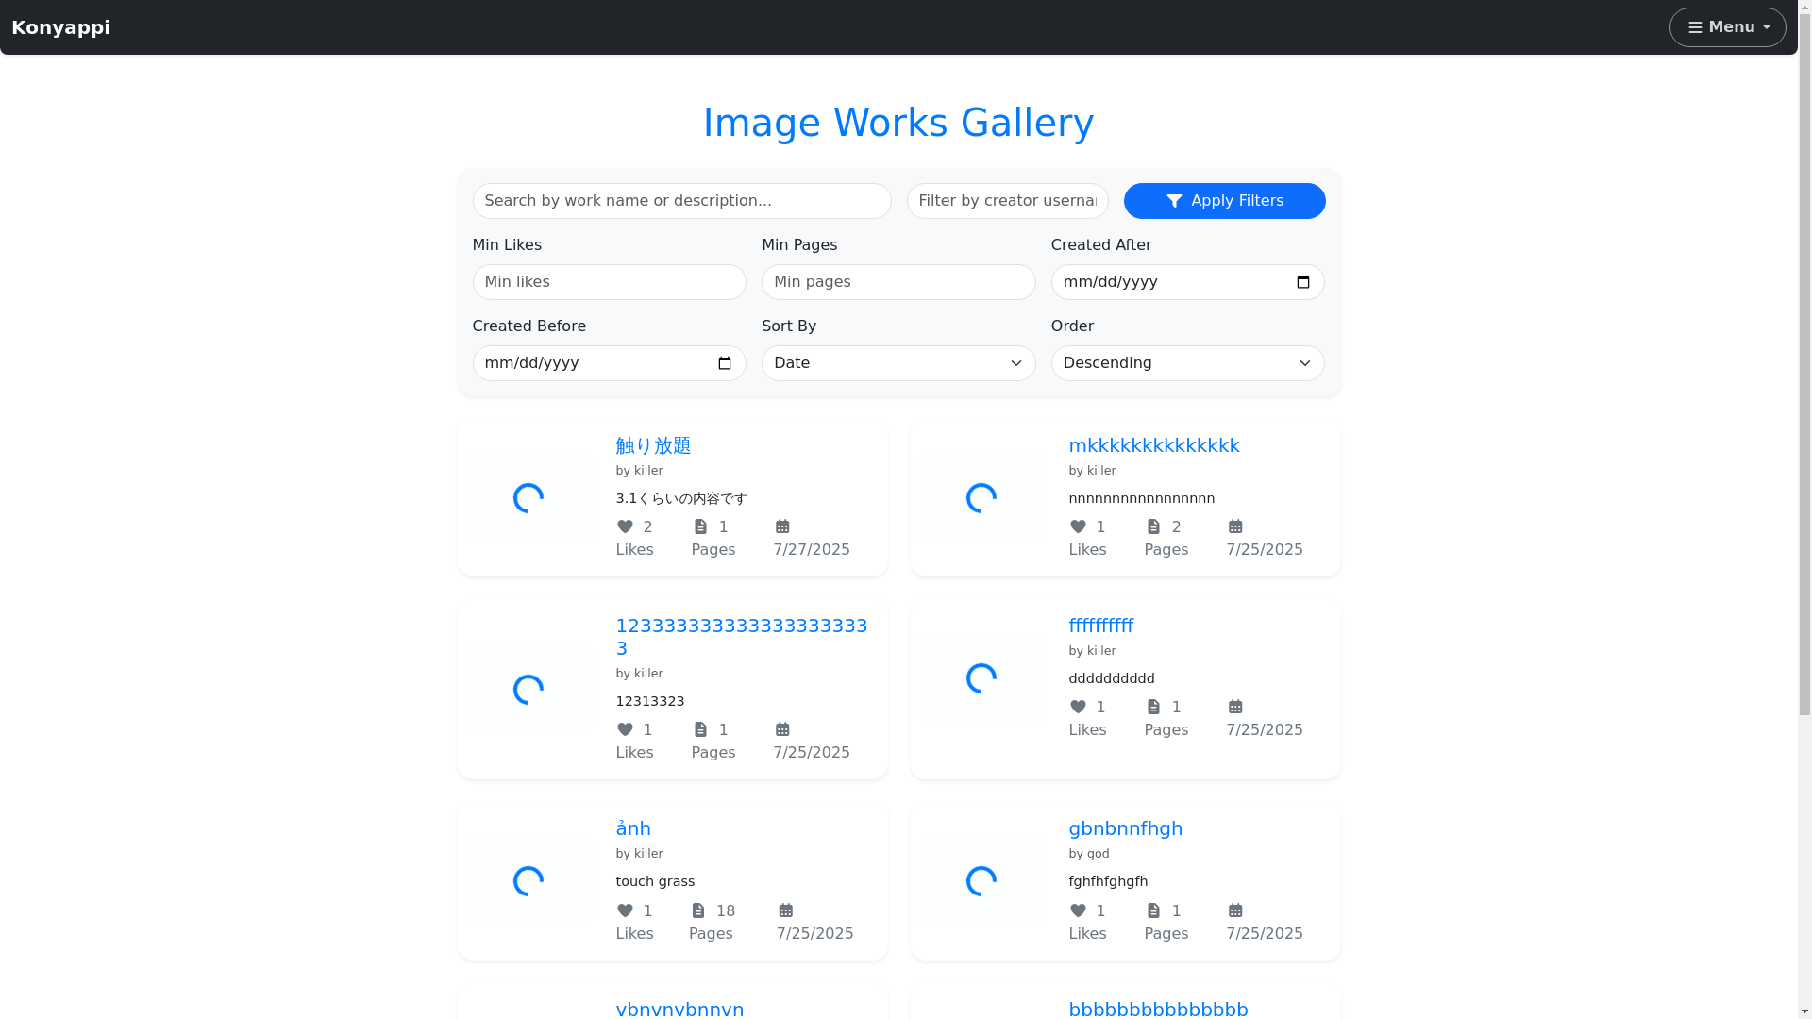Click Image Works Gallery heading
This screenshot has height=1019, width=1812.
tap(898, 123)
